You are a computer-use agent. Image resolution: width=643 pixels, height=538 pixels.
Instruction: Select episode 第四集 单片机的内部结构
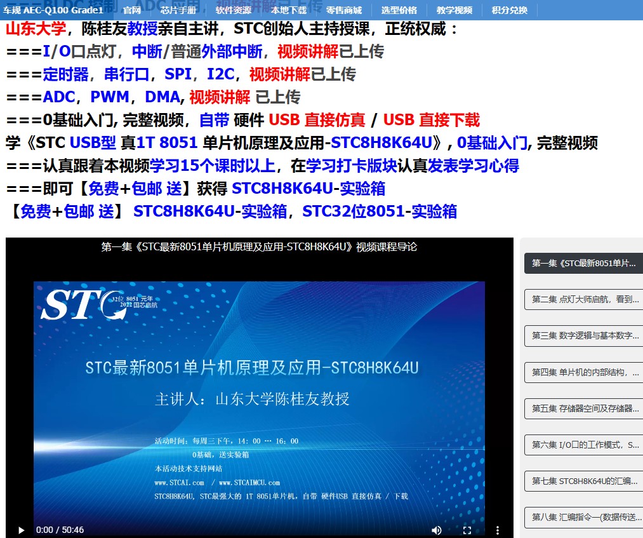(584, 372)
